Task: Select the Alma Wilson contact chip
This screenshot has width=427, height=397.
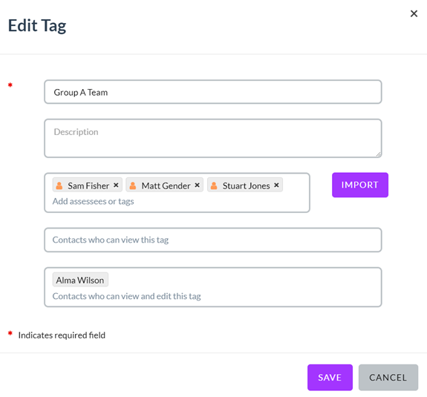Action: [80, 280]
